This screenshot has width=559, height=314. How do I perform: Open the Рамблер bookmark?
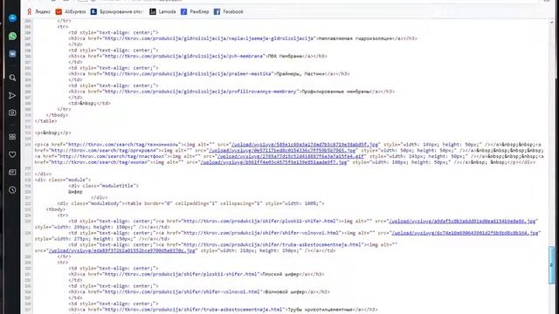195,11
